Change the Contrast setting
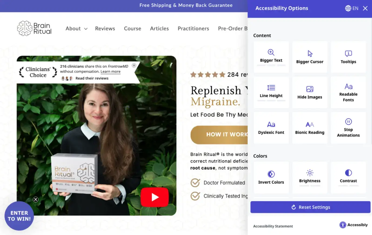Viewport: 372px width, 235px height. coord(348,177)
